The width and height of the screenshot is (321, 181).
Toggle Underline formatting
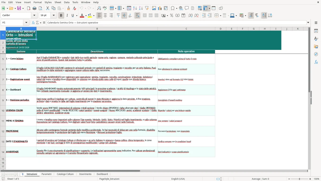tap(72, 16)
